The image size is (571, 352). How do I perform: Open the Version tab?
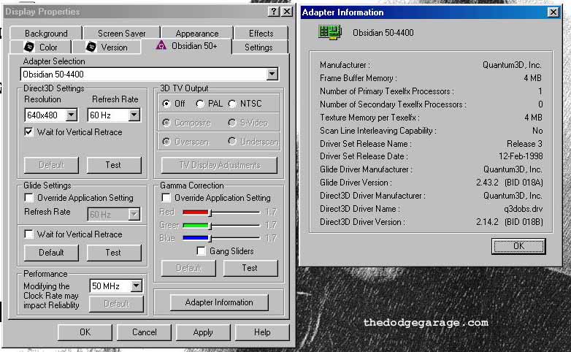[107, 47]
